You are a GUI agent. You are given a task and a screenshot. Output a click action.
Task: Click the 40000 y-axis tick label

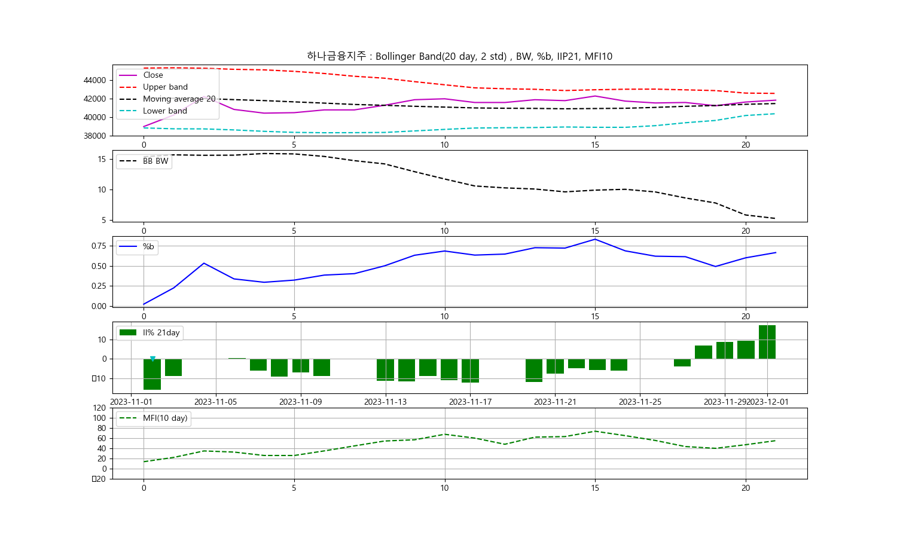click(95, 117)
